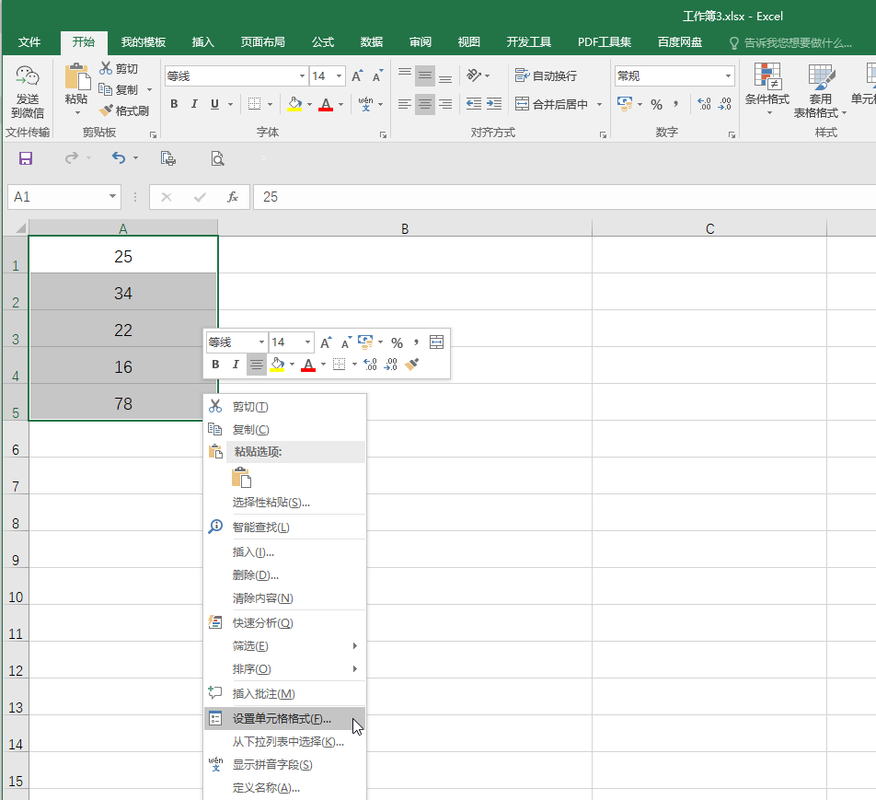The width and height of the screenshot is (876, 800).
Task: Click mini toolbar fill color bucket
Action: pyautogui.click(x=277, y=365)
